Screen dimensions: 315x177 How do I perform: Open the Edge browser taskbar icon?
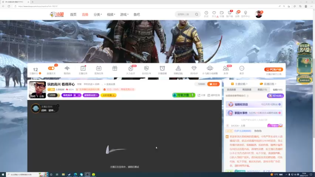(x=75, y=175)
